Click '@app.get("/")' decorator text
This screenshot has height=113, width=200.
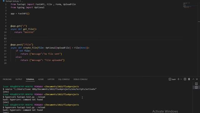coord(19,26)
